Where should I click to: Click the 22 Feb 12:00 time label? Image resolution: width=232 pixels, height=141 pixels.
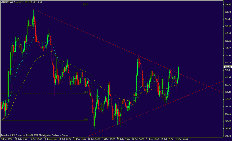coord(167,139)
